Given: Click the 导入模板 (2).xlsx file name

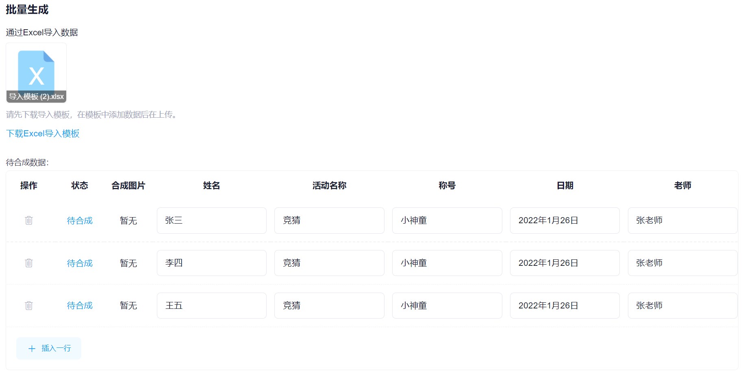Looking at the screenshot, I should pyautogui.click(x=36, y=97).
